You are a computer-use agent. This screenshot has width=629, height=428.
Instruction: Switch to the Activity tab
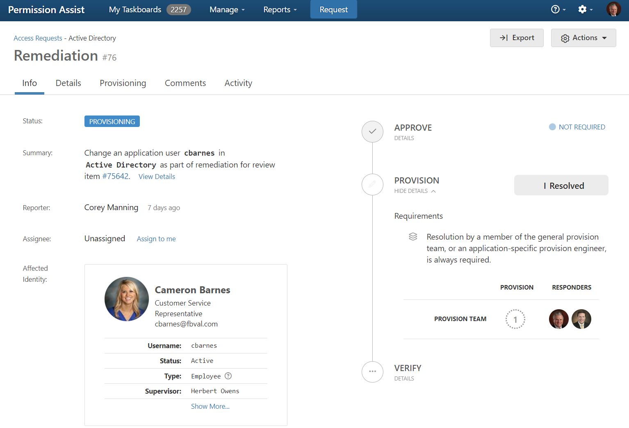click(x=238, y=83)
